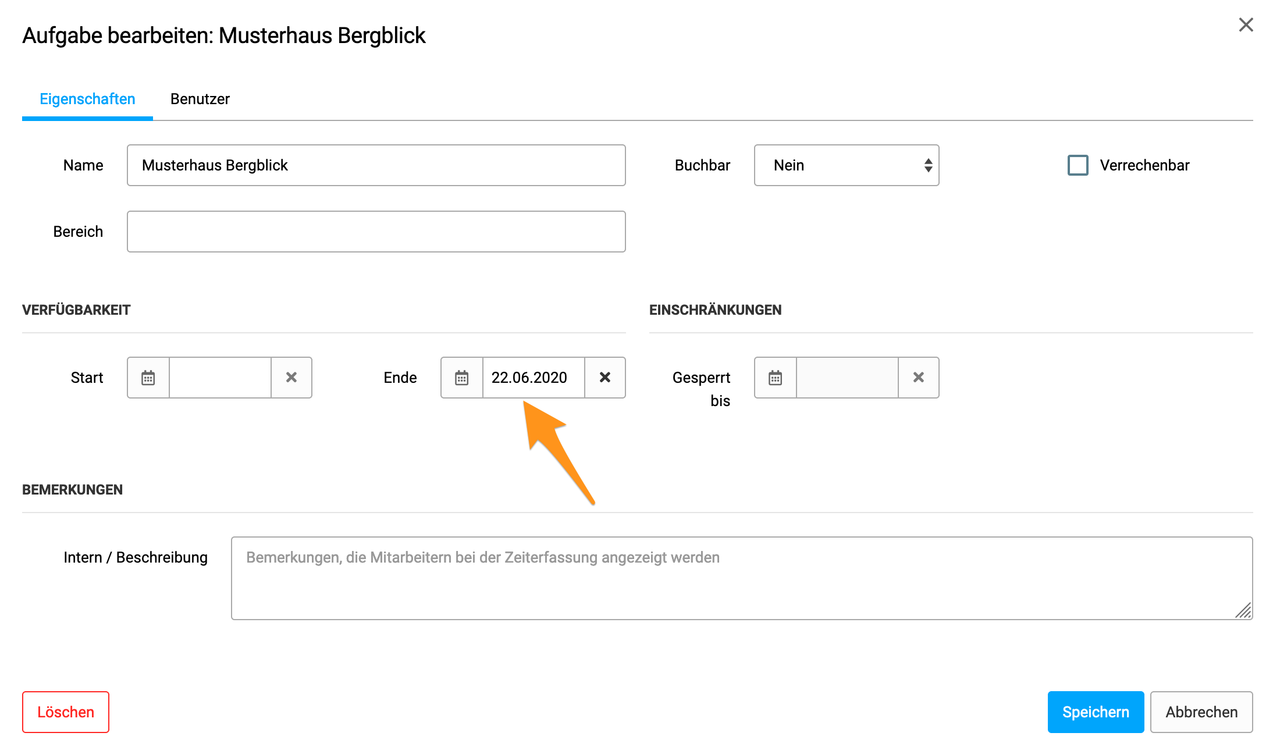Screen dimensions: 1273x754
Task: Click into the Start date field
Action: [221, 378]
